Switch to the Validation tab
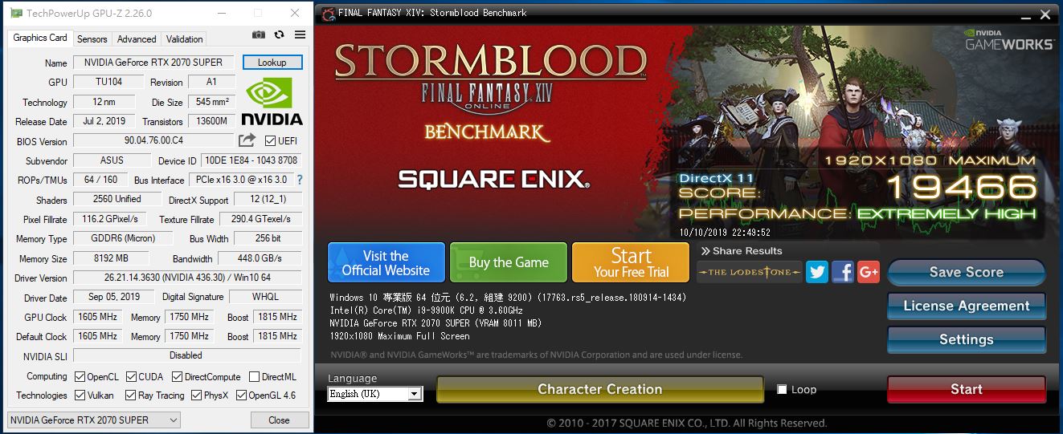1063x434 pixels. (184, 39)
